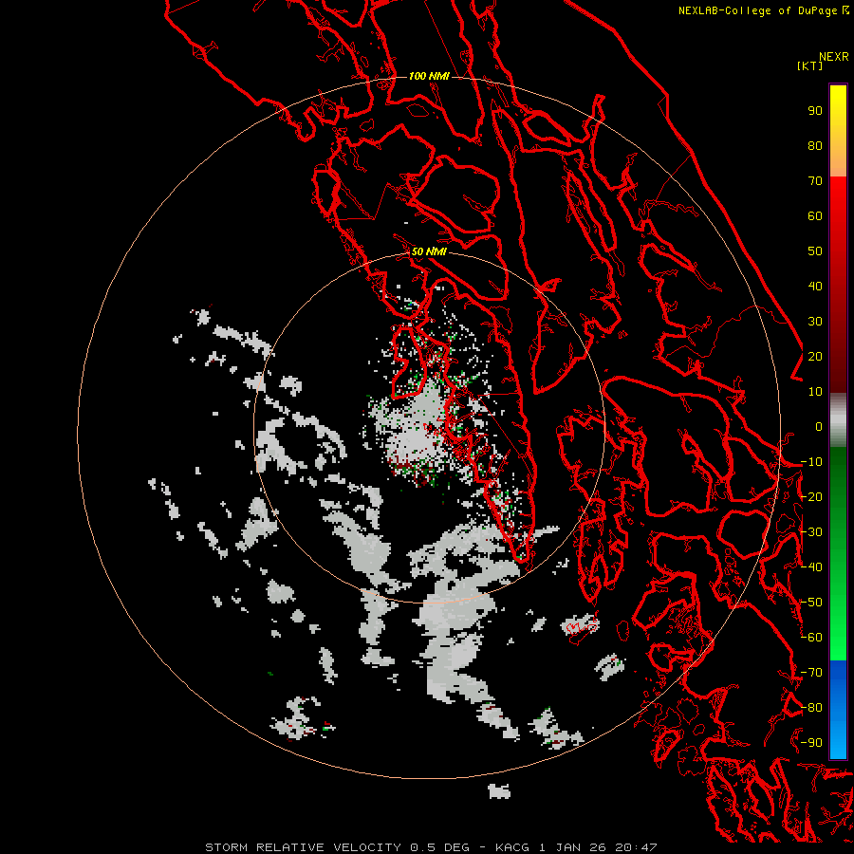Click the 40 value on velocity scale

[x=815, y=287]
